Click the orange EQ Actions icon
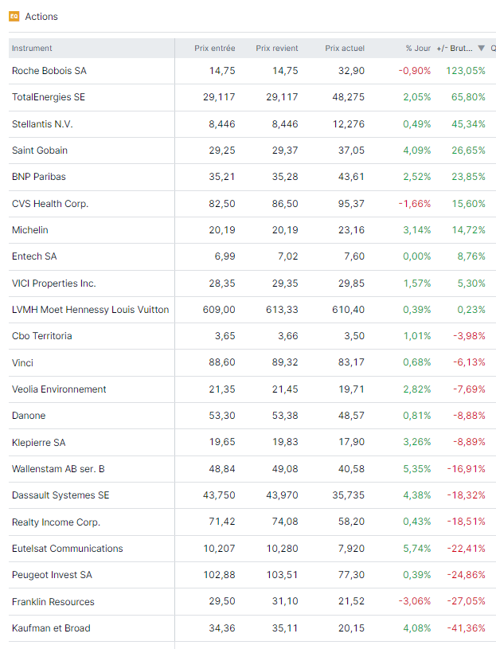The height and width of the screenshot is (649, 496). pos(14,17)
